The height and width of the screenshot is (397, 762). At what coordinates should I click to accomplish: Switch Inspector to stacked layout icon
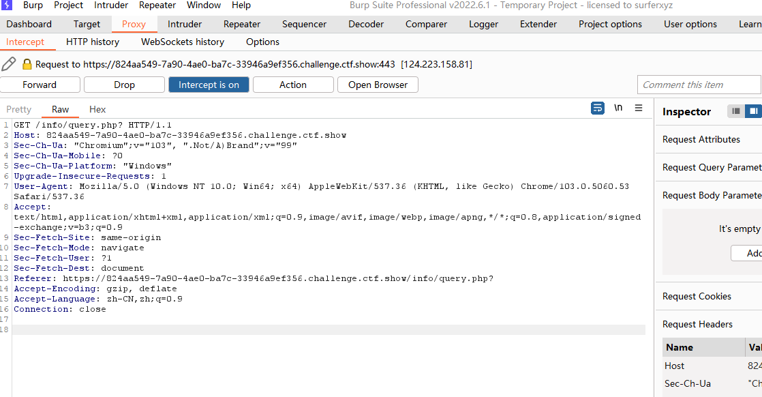tap(736, 111)
